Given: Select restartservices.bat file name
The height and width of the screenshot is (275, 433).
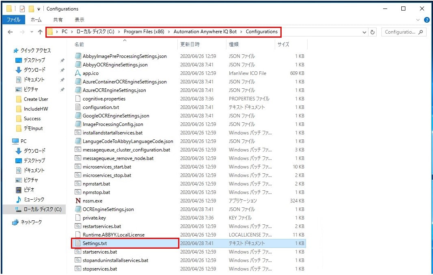Looking at the screenshot, I should tap(102, 226).
